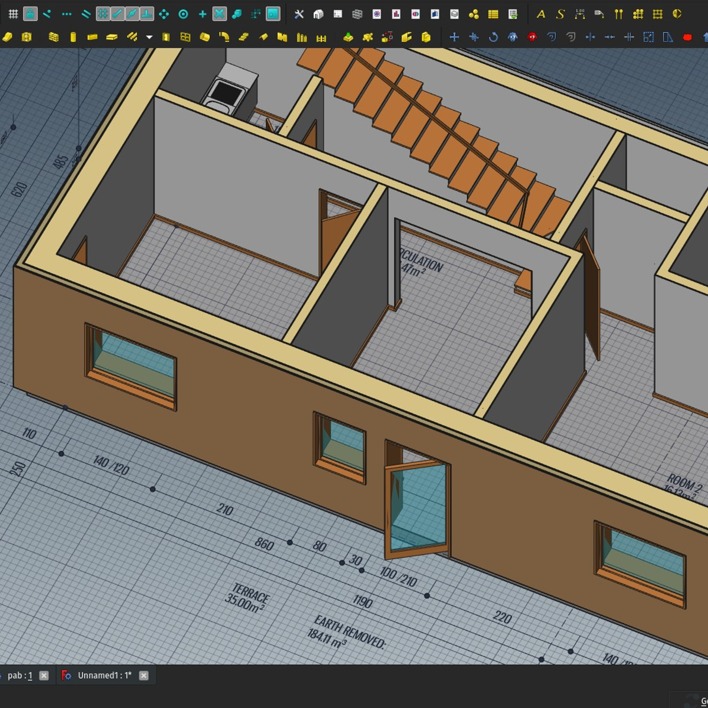Click the snap ortho plus icon
Viewport: 708px width, 708px height.
203,14
